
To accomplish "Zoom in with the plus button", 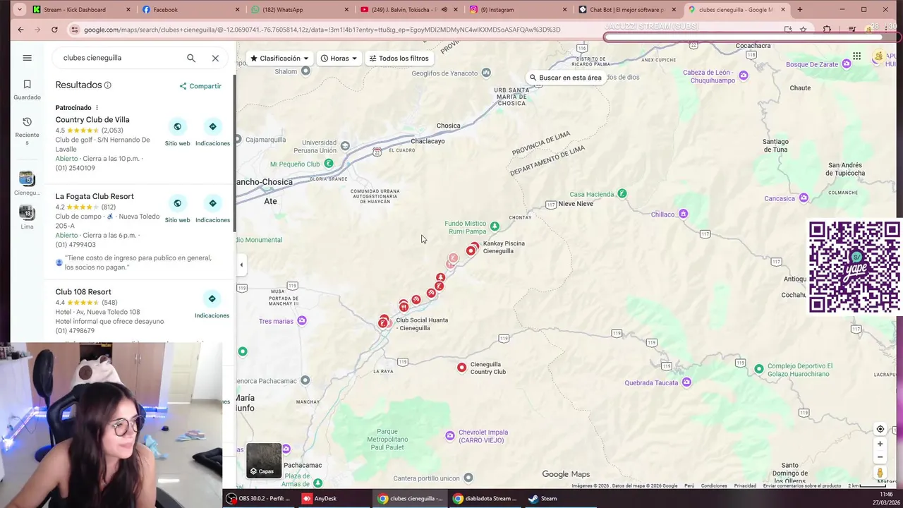I will 880,444.
